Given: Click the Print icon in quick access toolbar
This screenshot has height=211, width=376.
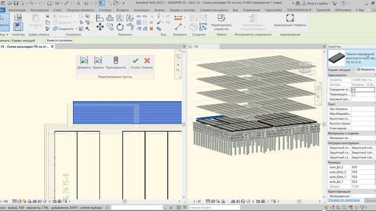Looking at the screenshot, I should click(x=49, y=4).
